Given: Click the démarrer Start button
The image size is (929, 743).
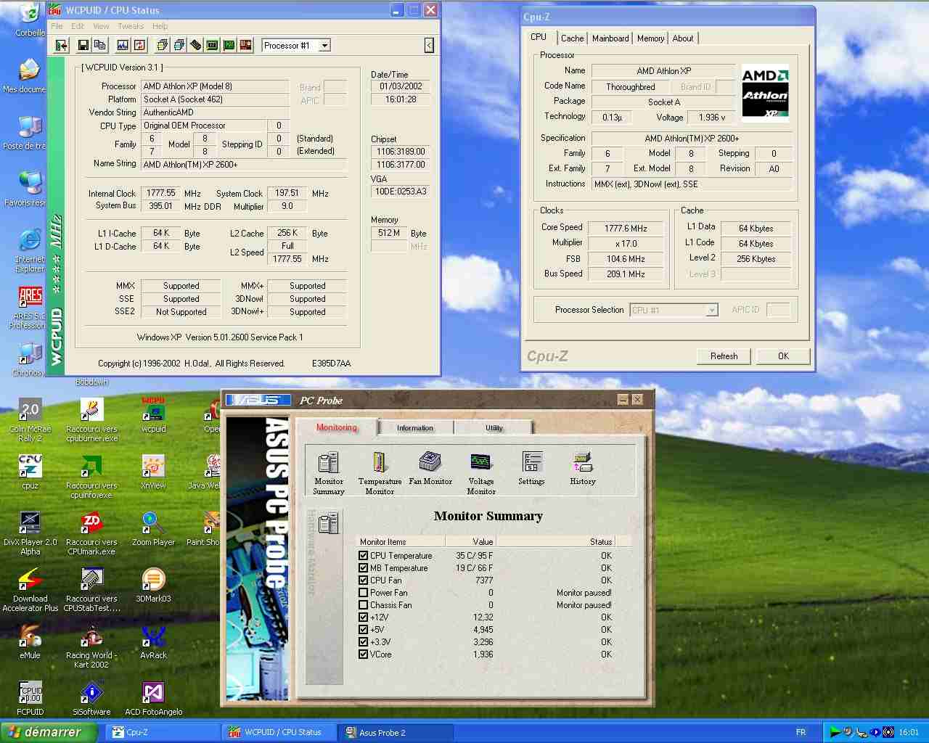Looking at the screenshot, I should pyautogui.click(x=48, y=732).
